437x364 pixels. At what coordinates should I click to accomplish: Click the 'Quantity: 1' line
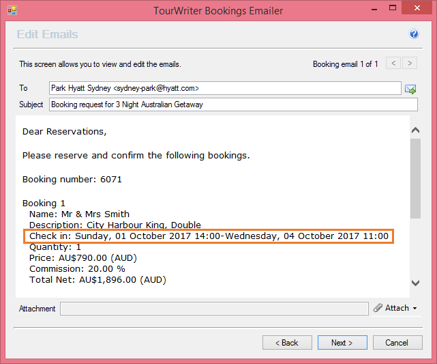pos(55,247)
